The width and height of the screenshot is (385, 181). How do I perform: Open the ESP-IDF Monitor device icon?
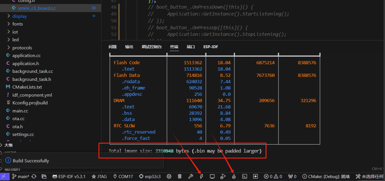point(212,177)
